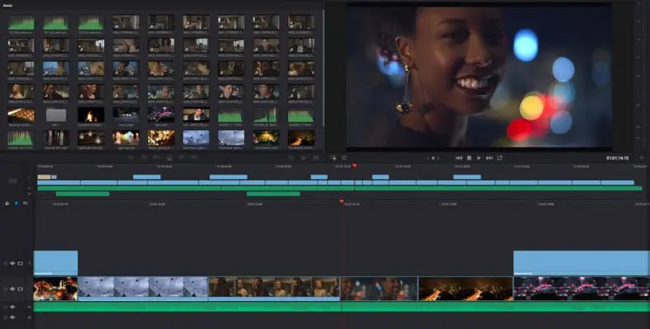Select the tan clip in upper timeline

pos(44,177)
